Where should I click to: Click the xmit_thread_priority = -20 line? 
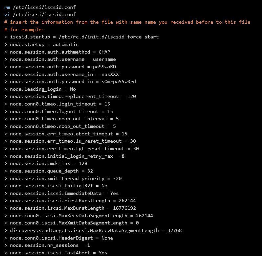(x=63, y=178)
